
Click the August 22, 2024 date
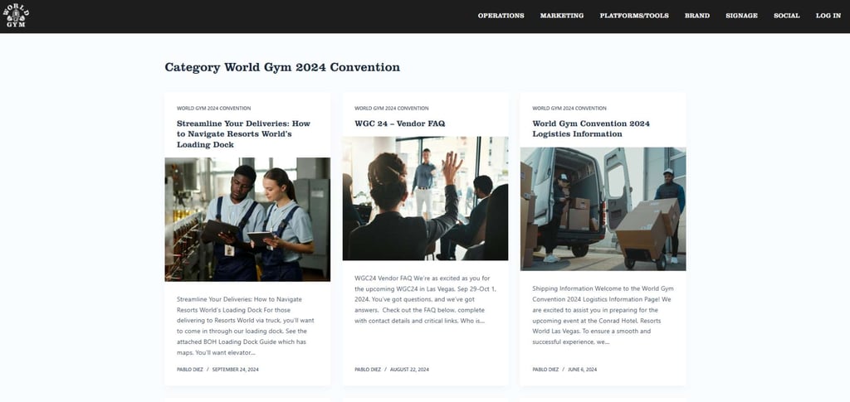point(409,370)
